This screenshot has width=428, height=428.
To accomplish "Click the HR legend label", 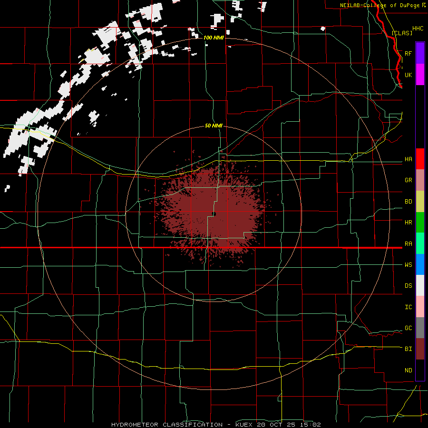I will (x=408, y=223).
